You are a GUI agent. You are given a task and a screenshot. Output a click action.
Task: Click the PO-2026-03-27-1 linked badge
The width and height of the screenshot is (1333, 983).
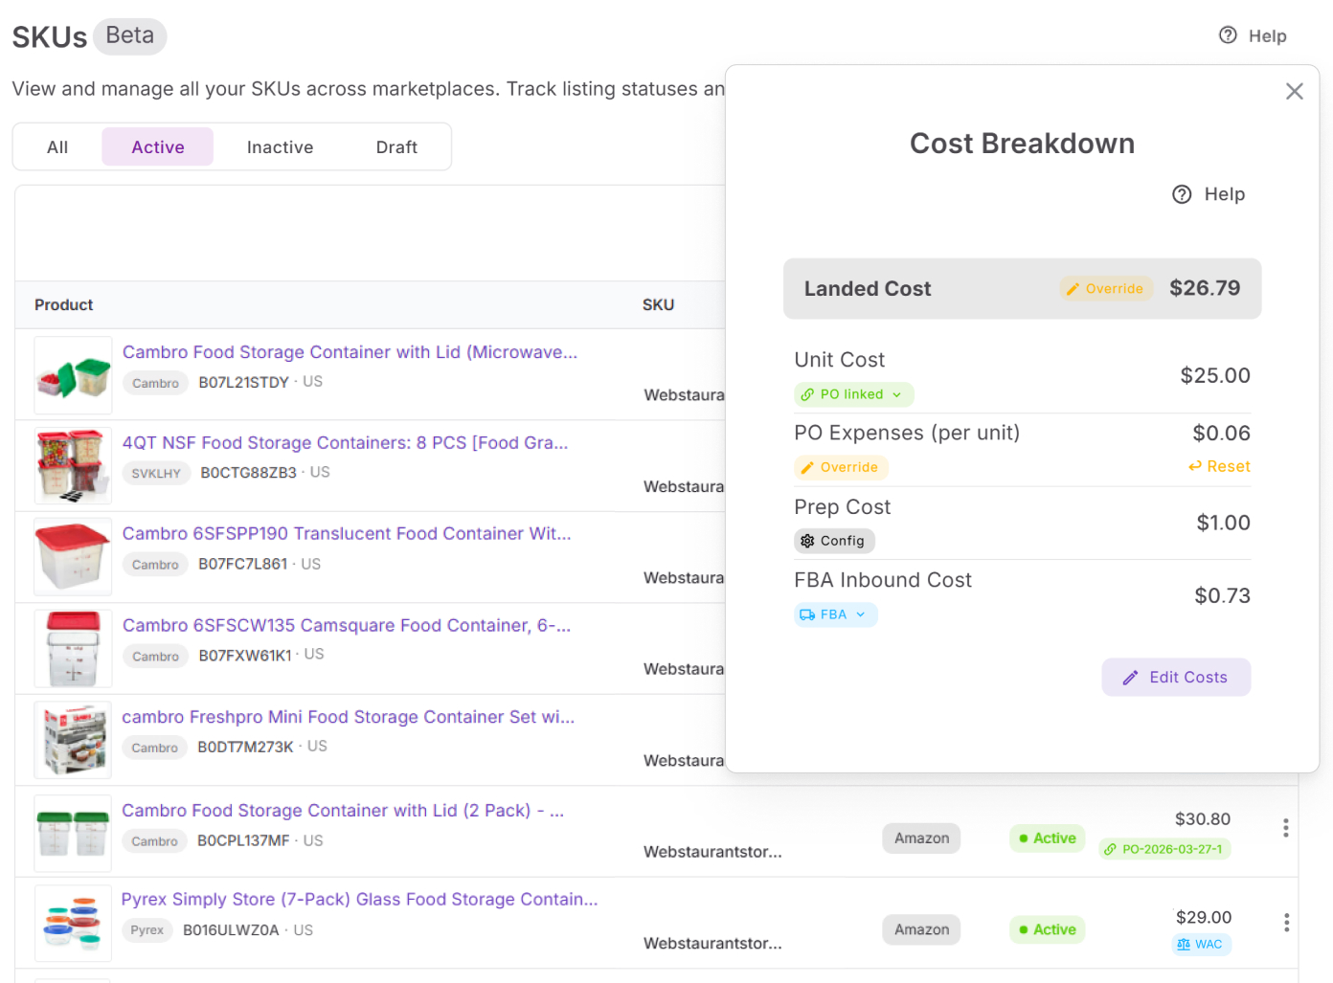(1164, 849)
